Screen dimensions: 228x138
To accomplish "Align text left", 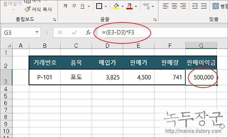I will (166, 6).
